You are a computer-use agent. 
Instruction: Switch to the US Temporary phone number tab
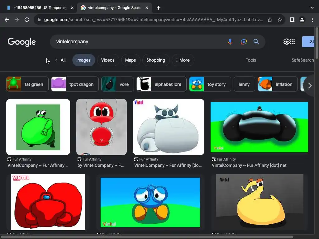(x=40, y=8)
